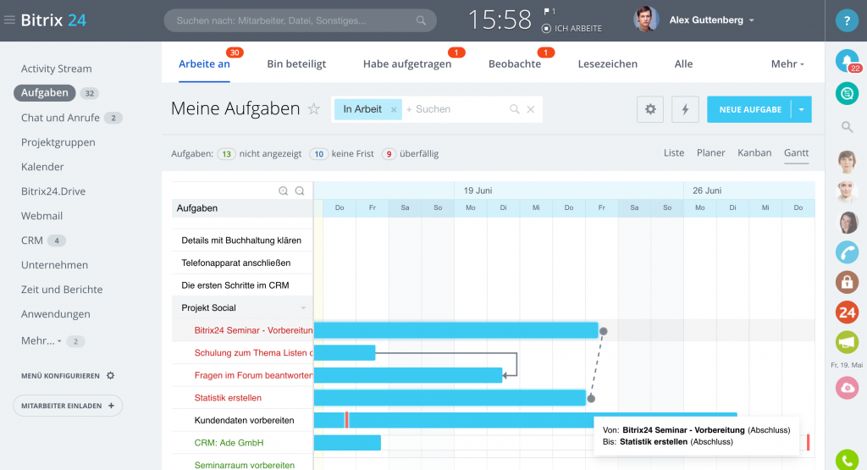Open menu configuration gear icon

[111, 375]
